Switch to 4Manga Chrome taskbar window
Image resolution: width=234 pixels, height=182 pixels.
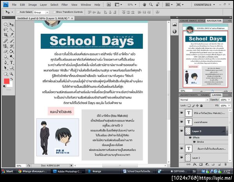33,171
